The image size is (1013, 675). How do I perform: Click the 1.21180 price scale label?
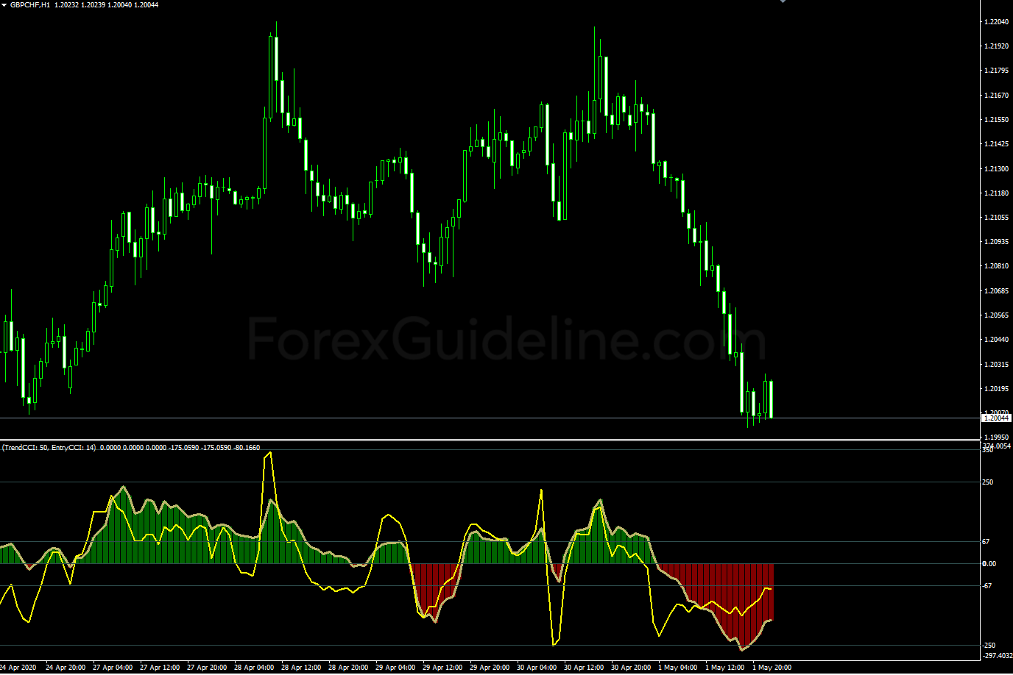tap(996, 193)
